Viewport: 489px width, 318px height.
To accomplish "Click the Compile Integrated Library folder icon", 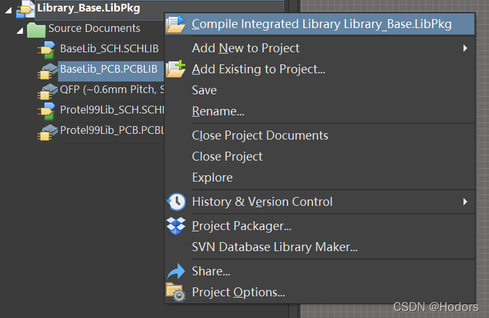I will point(175,24).
